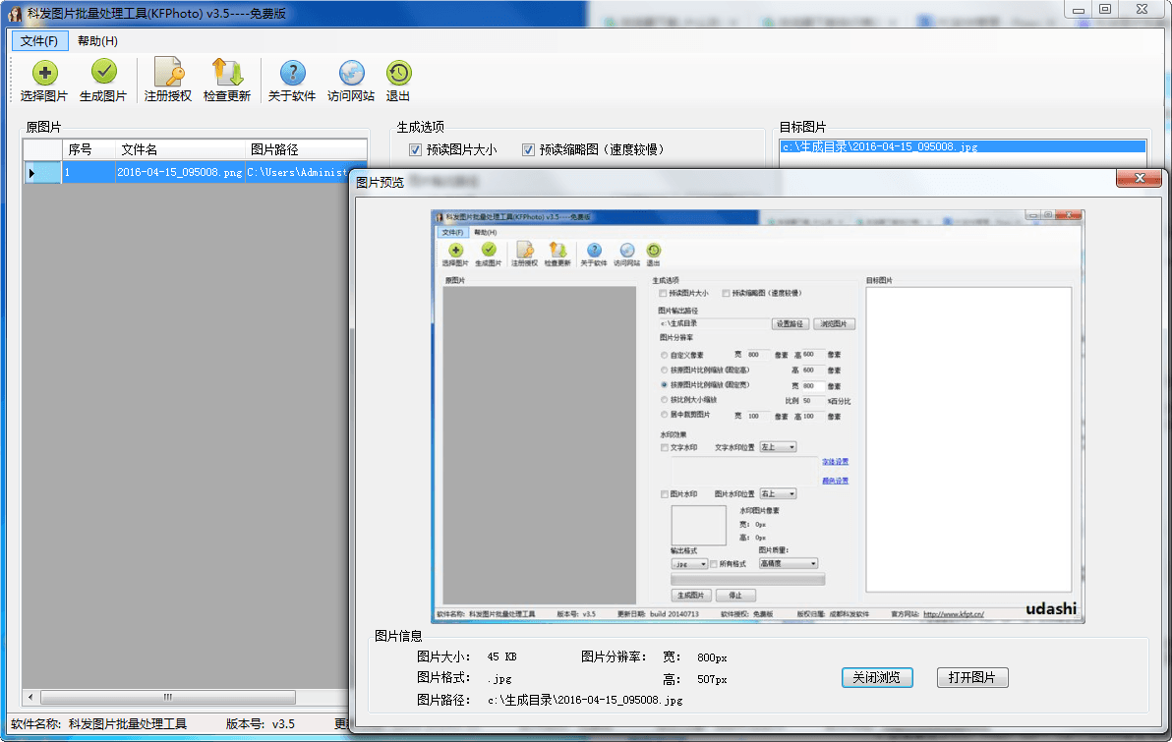
Task: Toggle 预读缩略图（速度较慢）checkbox
Action: [x=528, y=150]
